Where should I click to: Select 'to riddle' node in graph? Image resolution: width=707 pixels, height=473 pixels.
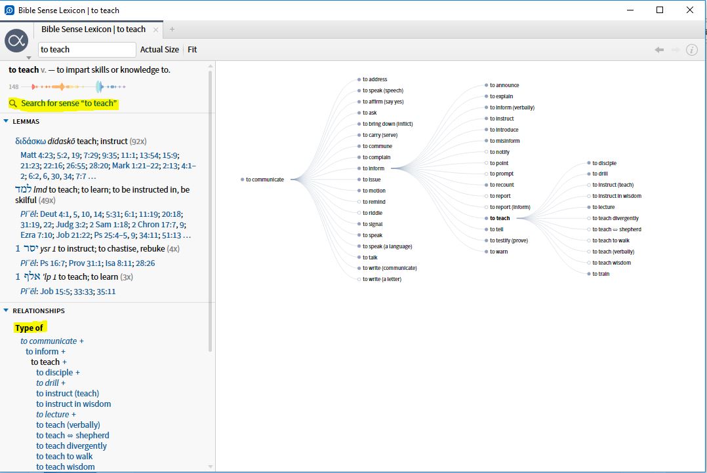(370, 213)
